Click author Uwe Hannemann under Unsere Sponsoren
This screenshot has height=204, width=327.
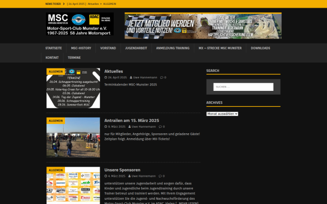(144, 176)
